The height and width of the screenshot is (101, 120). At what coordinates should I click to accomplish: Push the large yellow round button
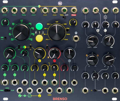coord(39,38)
